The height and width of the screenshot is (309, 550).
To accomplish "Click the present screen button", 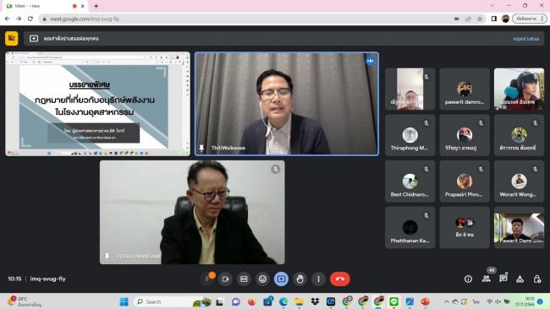I will click(281, 279).
